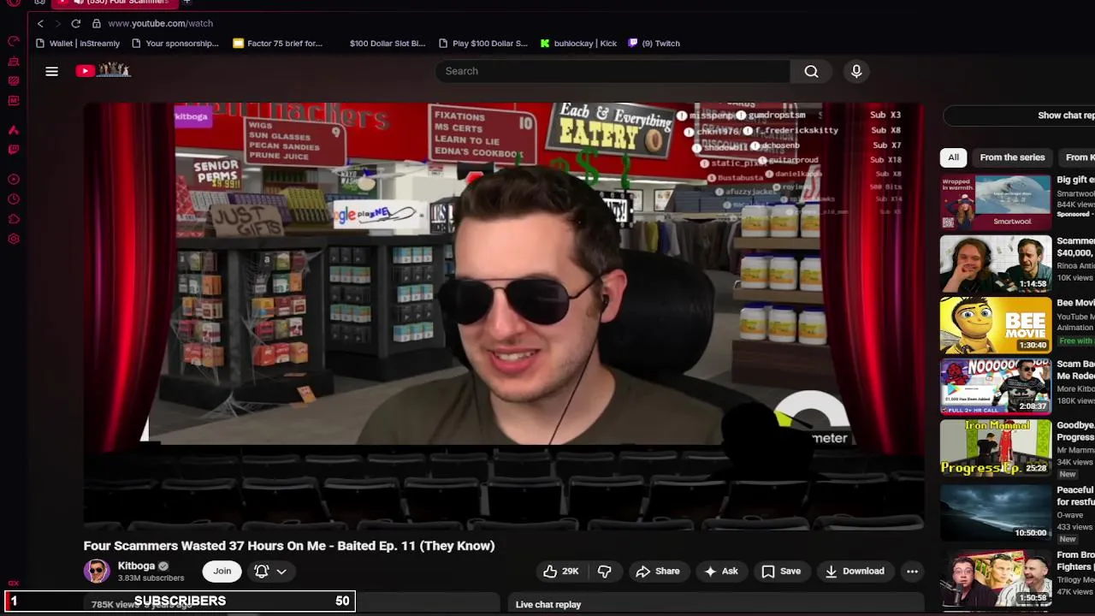Click the 3.83M subscribers text
The image size is (1095, 616).
[x=151, y=578]
